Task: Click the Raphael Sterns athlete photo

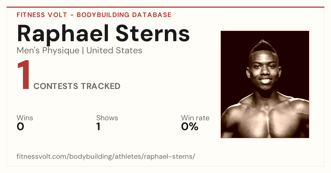Action: point(265,84)
